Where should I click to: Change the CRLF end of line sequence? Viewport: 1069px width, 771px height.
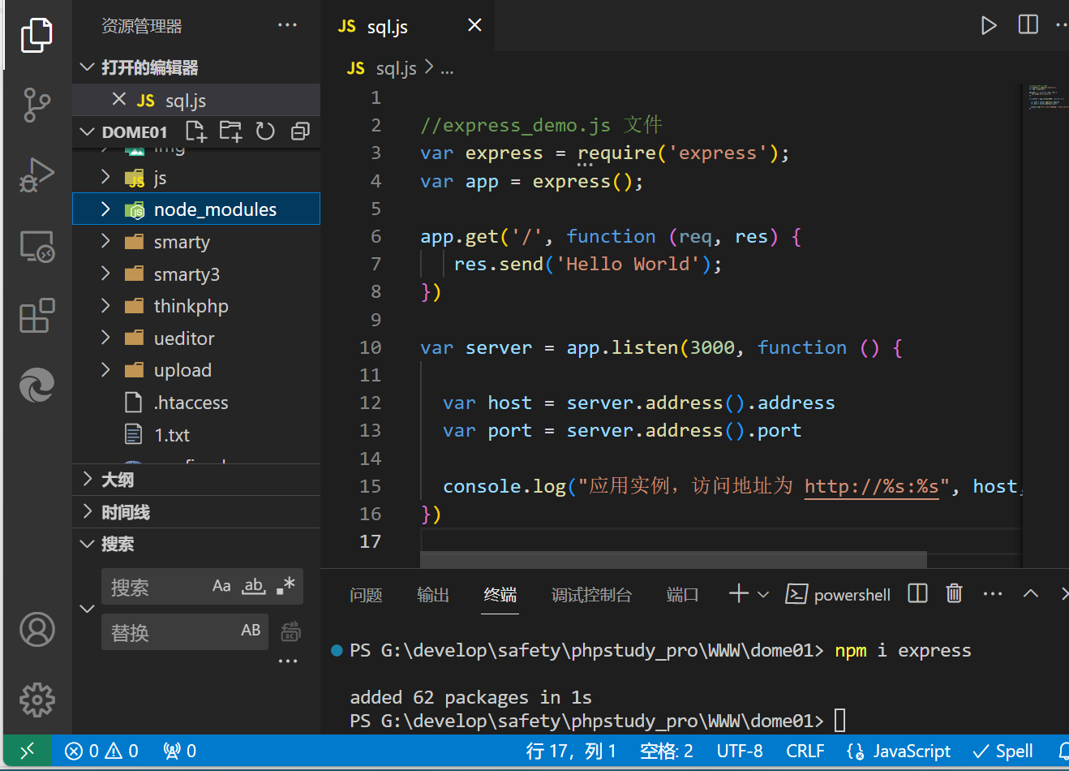805,751
